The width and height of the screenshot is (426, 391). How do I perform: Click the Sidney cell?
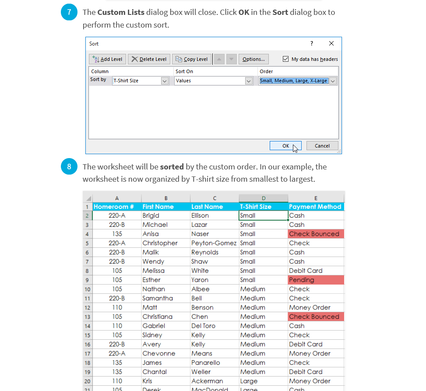coord(166,335)
